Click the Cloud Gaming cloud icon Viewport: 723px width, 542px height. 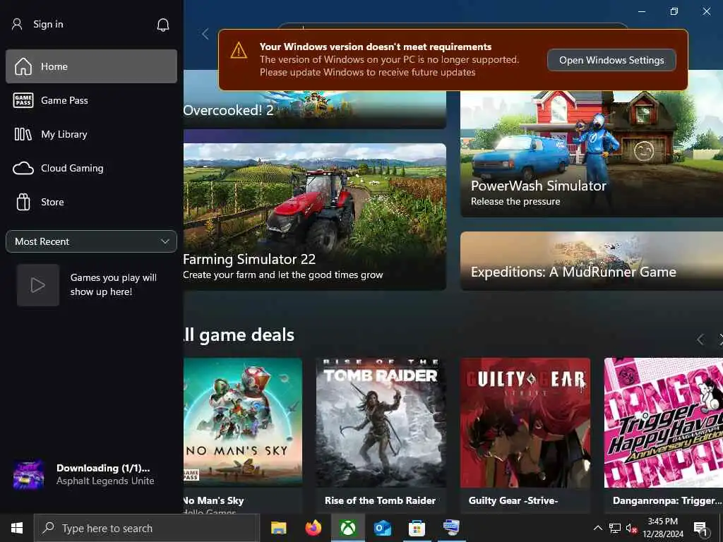[23, 168]
